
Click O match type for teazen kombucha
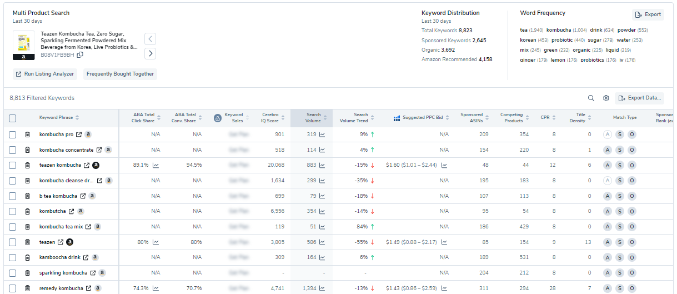pos(632,165)
